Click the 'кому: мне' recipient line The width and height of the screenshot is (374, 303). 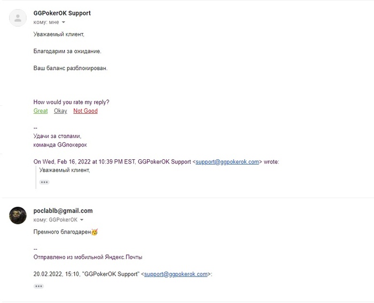pyautogui.click(x=46, y=22)
